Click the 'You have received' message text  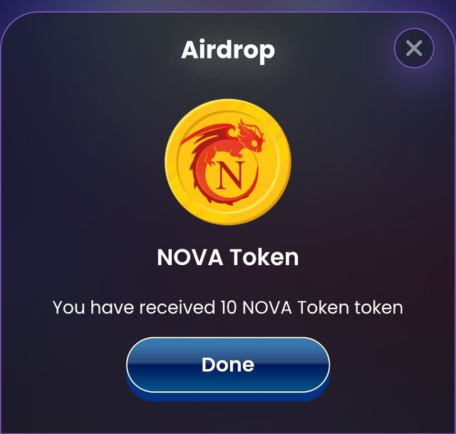coord(228,307)
